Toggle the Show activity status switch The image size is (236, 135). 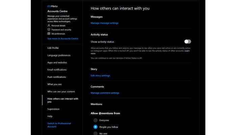click(187, 42)
